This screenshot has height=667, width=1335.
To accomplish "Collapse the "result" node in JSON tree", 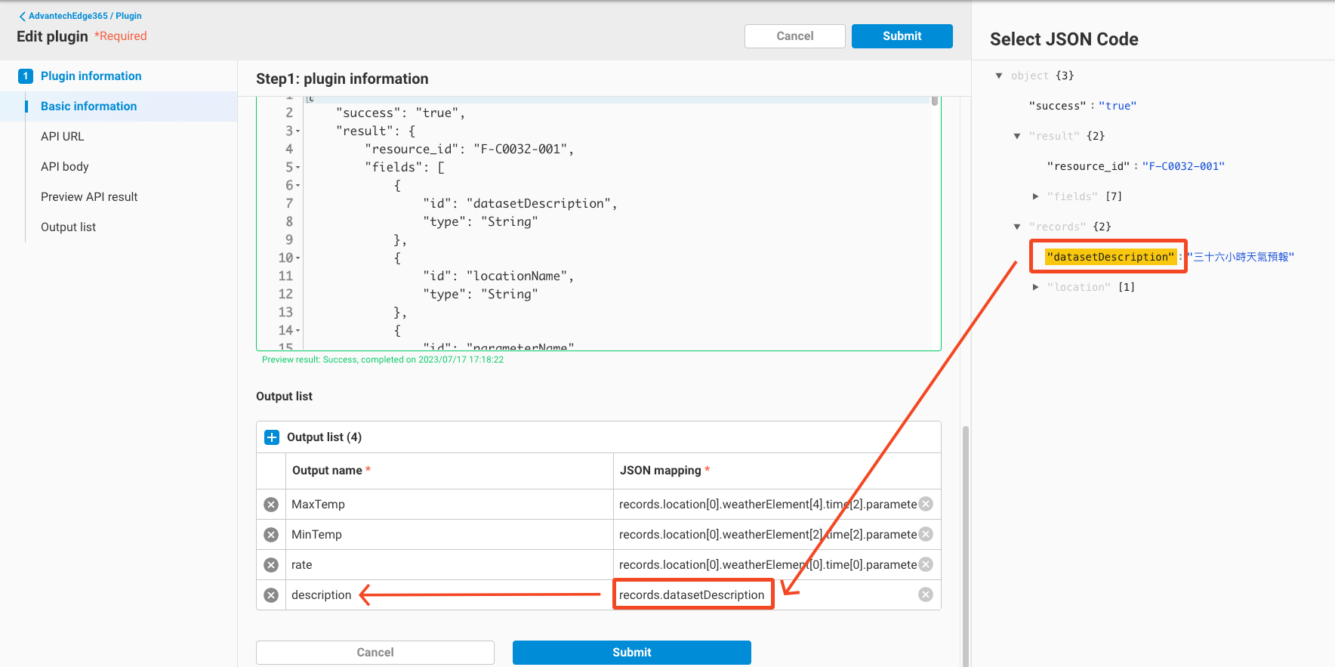I will click(1017, 136).
